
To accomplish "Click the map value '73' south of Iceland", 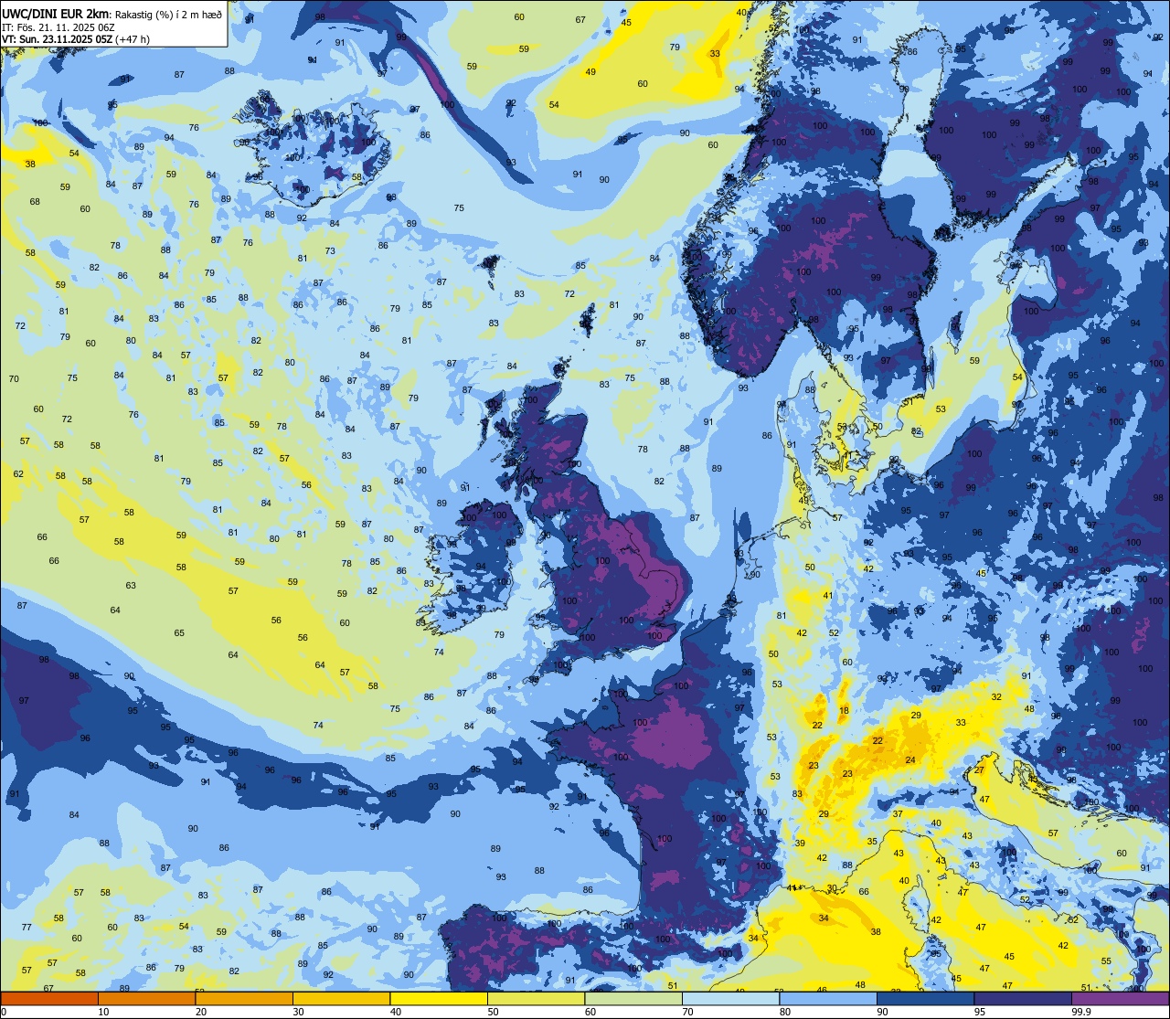I will 330,251.
